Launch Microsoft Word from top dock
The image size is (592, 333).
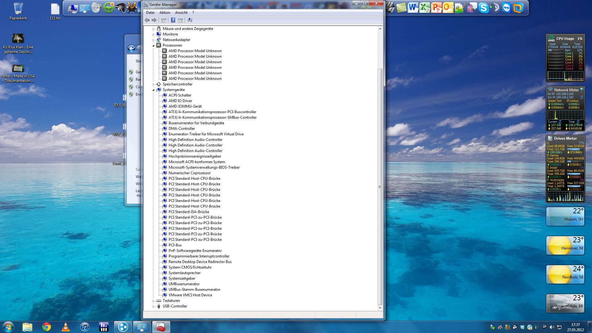(x=413, y=8)
